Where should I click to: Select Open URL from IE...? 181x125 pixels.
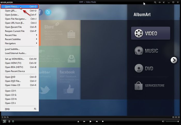pos(19,23)
